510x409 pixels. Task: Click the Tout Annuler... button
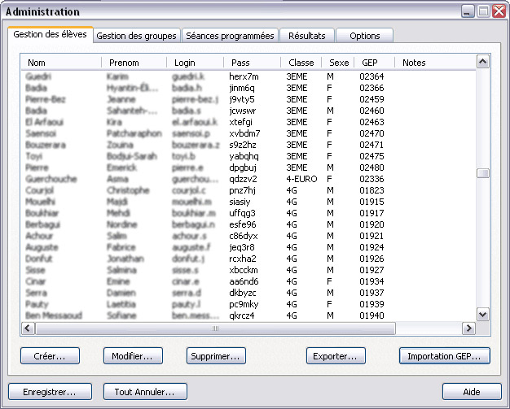(x=145, y=391)
